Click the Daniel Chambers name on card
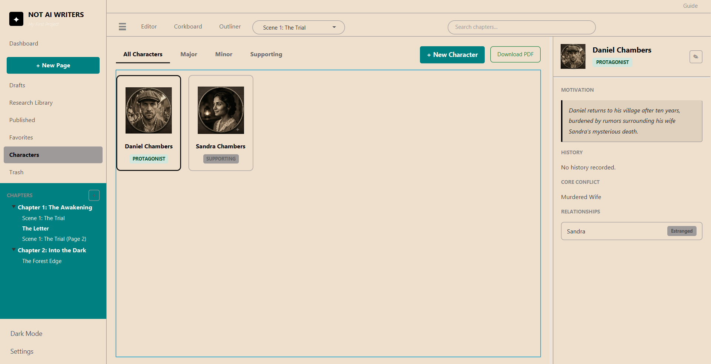The height and width of the screenshot is (364, 711). 149,146
